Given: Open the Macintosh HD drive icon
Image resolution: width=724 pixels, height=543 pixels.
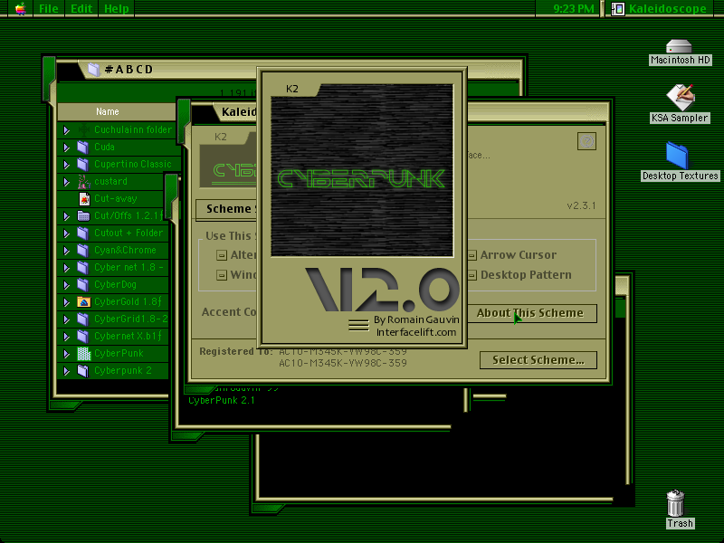Looking at the screenshot, I should (x=679, y=47).
